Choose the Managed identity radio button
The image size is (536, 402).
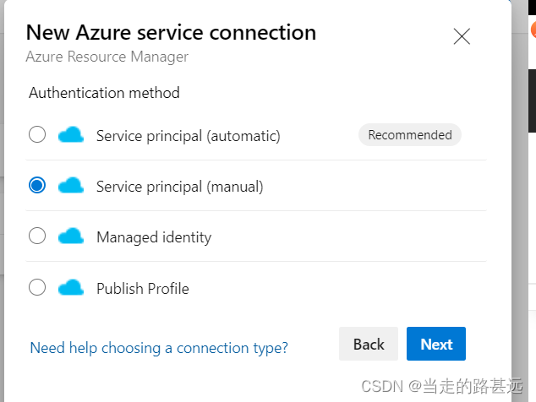pyautogui.click(x=37, y=236)
